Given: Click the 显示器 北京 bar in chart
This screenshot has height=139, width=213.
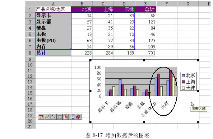Looking at the screenshot, I should click(x=120, y=88).
